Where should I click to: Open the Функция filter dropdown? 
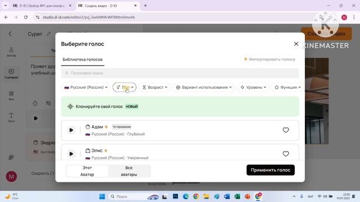(287, 88)
